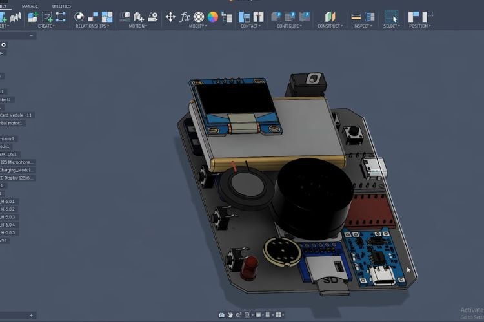
Task: Select the 'D Display 128x6...' browser item
Action: (17, 178)
